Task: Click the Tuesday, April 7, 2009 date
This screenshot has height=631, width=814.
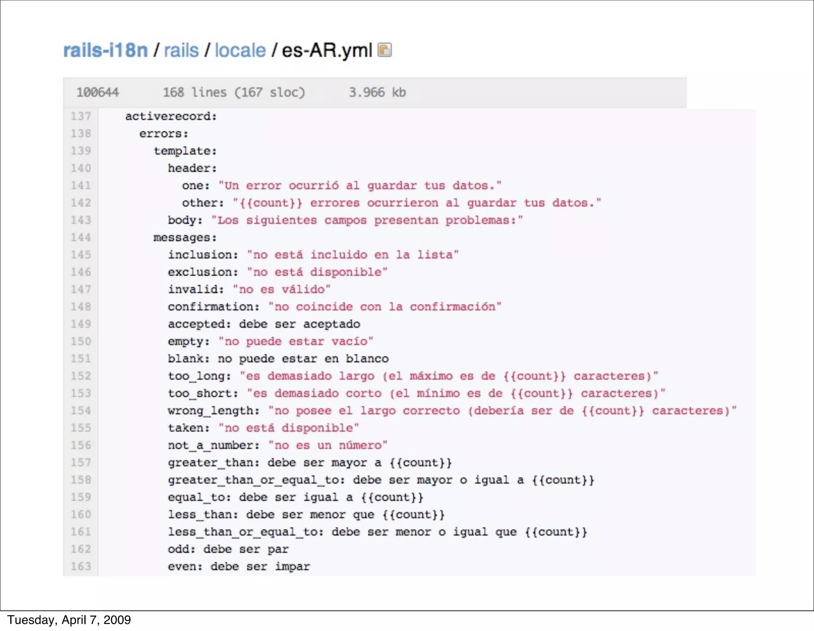Action: [x=69, y=620]
